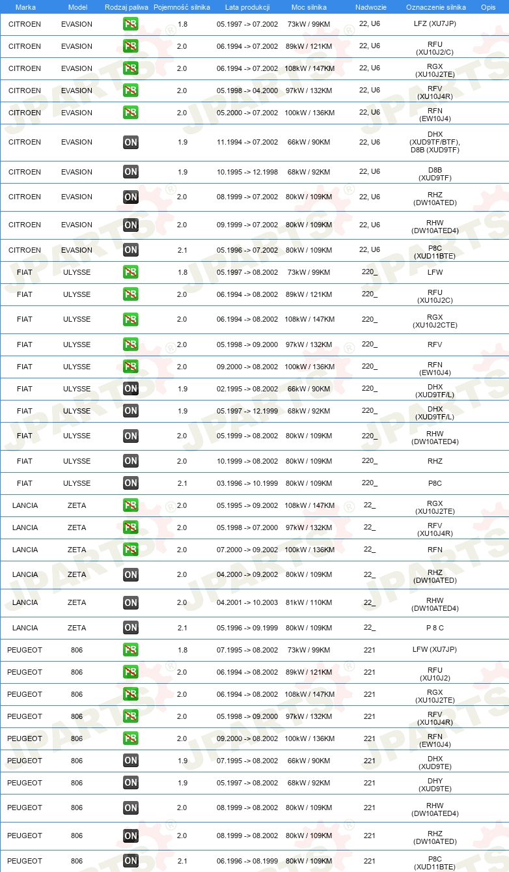Click the ON icon in the Peugeot 806 2.1 P8C row
The height and width of the screenshot is (872, 509).
click(x=131, y=861)
